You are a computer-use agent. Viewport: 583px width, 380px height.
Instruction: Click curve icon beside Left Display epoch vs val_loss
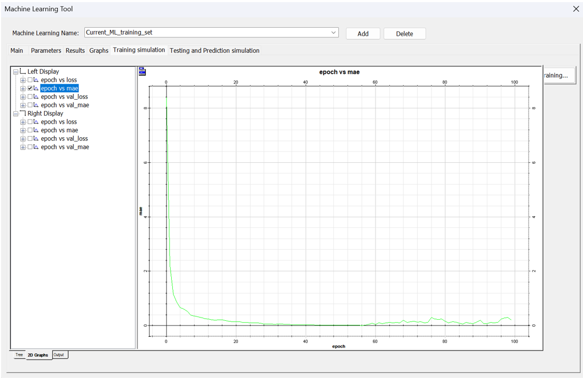36,97
